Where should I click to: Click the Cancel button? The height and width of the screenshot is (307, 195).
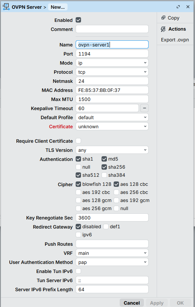[132, 303]
